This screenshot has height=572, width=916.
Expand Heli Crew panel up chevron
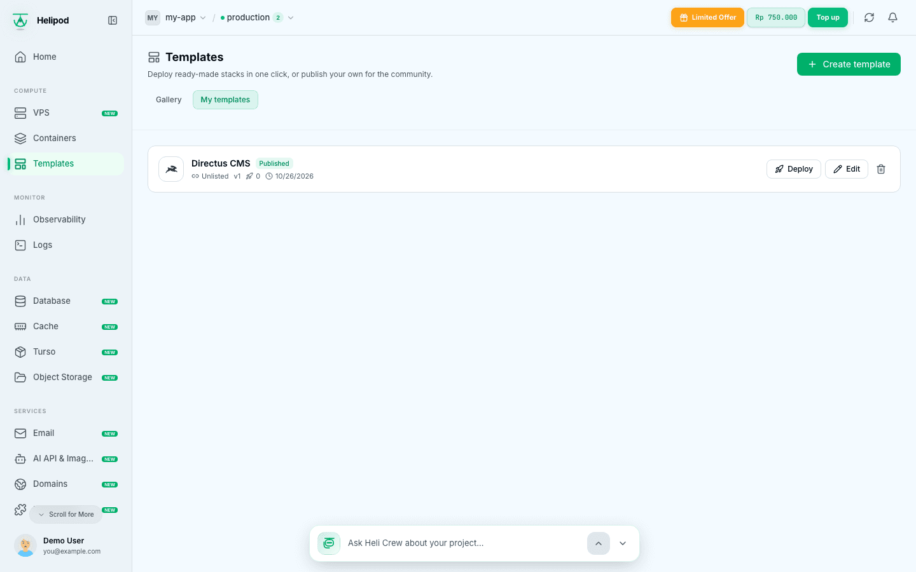pos(599,543)
